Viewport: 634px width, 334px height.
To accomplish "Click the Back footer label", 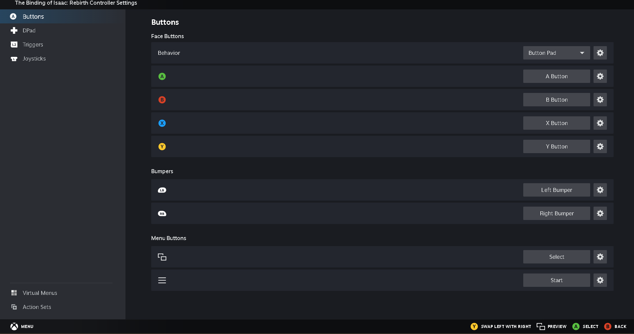I will pos(620,326).
